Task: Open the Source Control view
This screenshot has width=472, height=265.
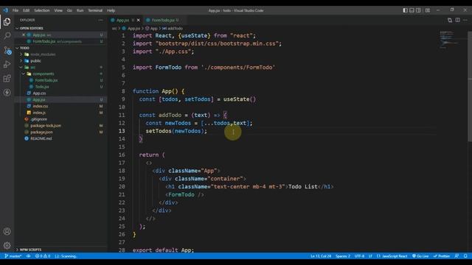Action: coord(7,50)
